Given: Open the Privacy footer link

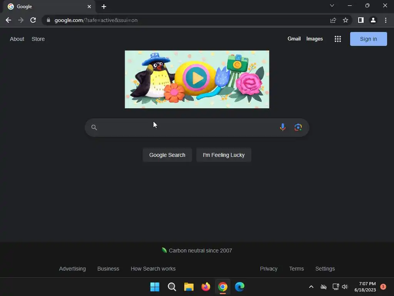Looking at the screenshot, I should (269, 269).
